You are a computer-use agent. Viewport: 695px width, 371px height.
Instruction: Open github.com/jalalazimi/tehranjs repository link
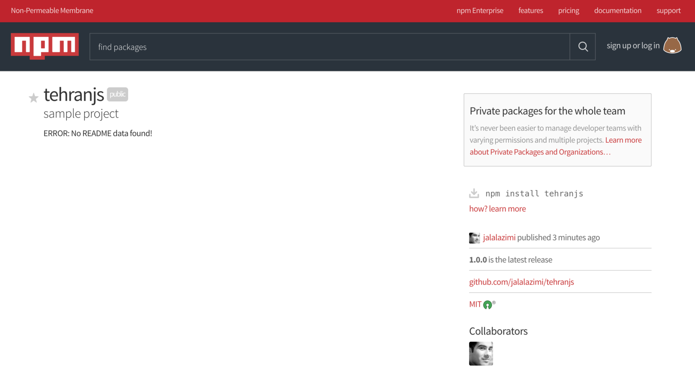[521, 282]
